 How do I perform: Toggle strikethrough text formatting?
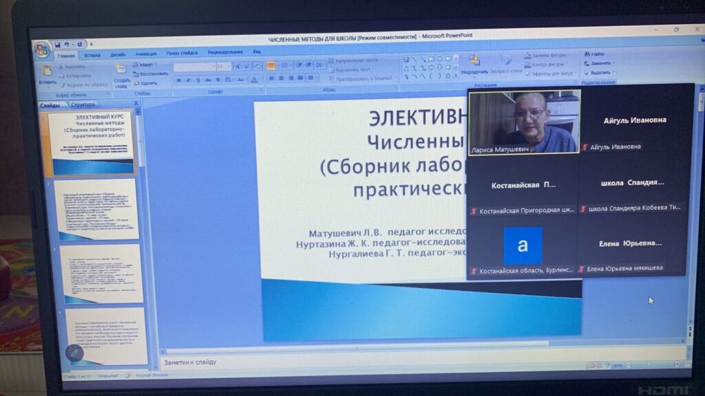[x=208, y=80]
